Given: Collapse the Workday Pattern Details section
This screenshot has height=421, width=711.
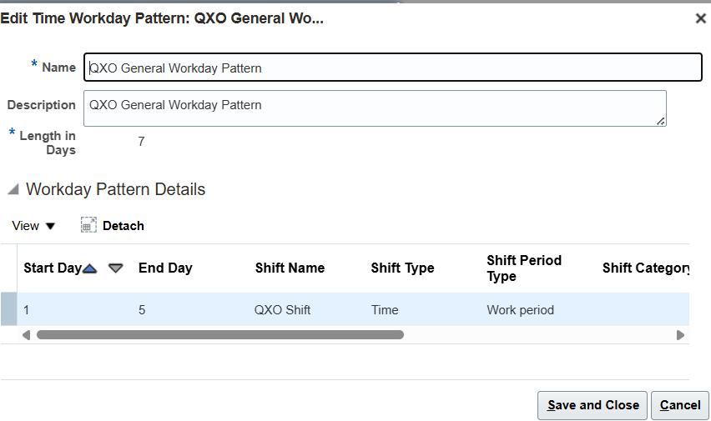Looking at the screenshot, I should [x=13, y=189].
